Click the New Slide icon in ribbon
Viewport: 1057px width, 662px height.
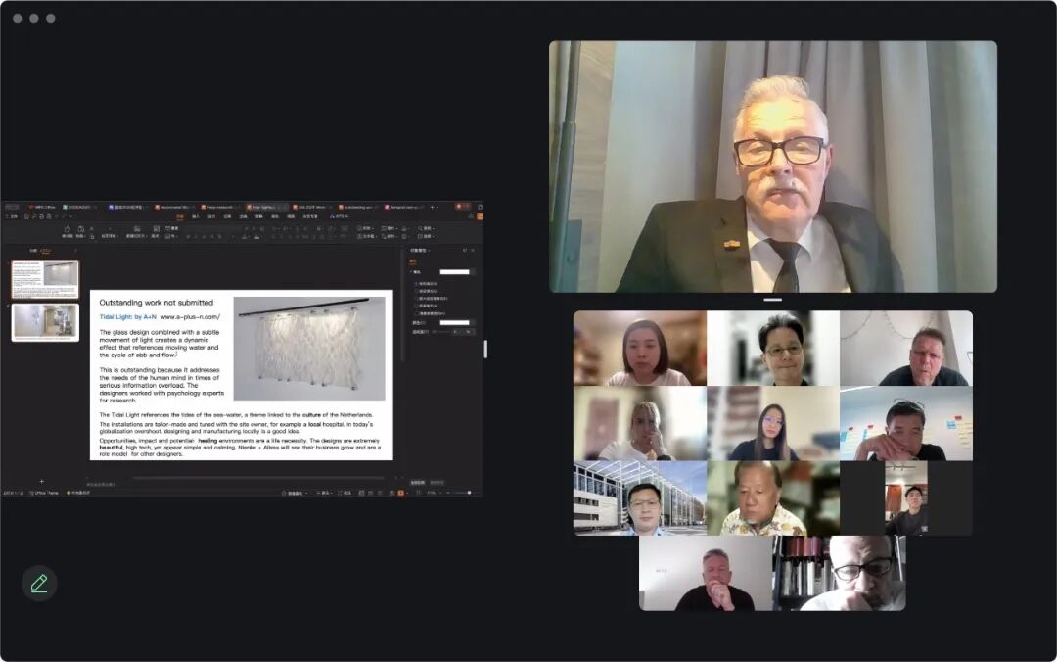[x=137, y=231]
